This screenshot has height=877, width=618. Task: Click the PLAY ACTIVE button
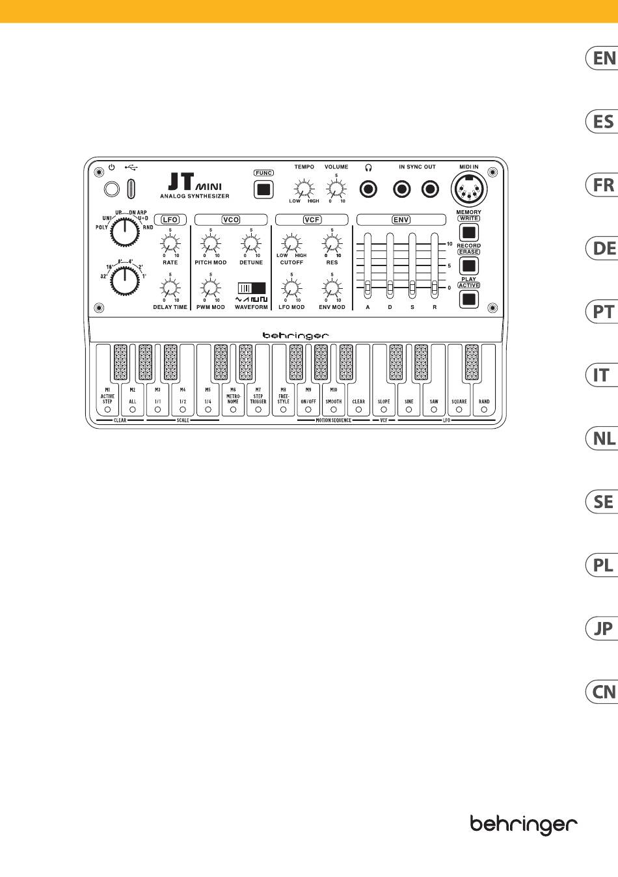tap(468, 299)
